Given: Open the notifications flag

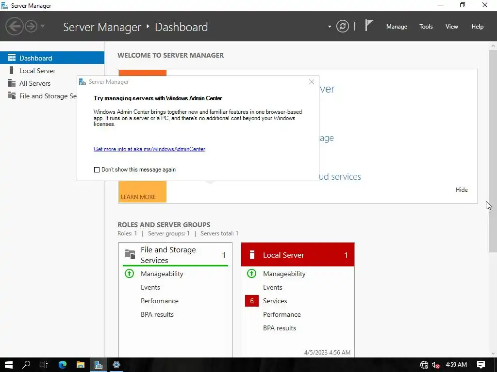Looking at the screenshot, I should click(369, 25).
